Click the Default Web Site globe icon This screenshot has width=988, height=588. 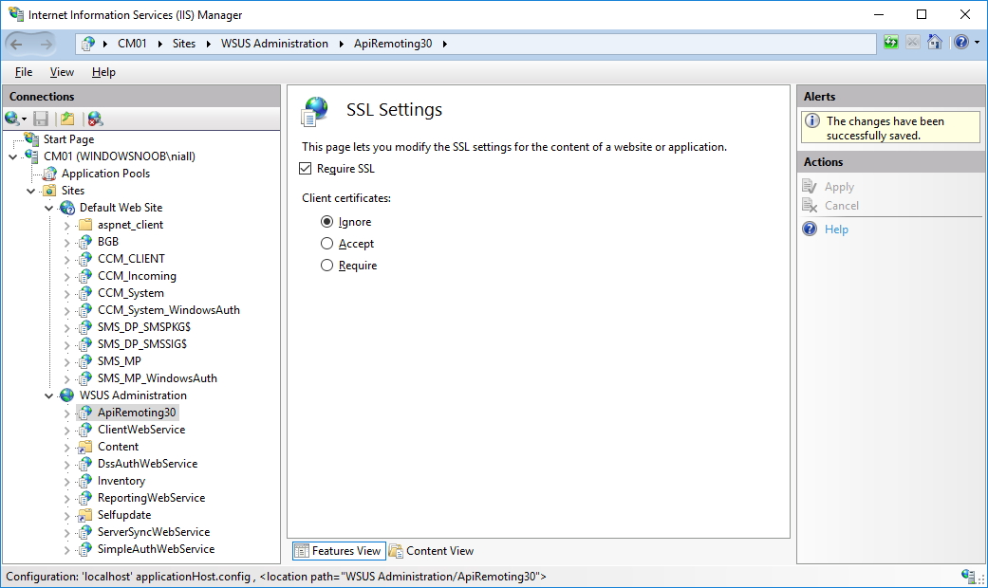[x=67, y=208]
